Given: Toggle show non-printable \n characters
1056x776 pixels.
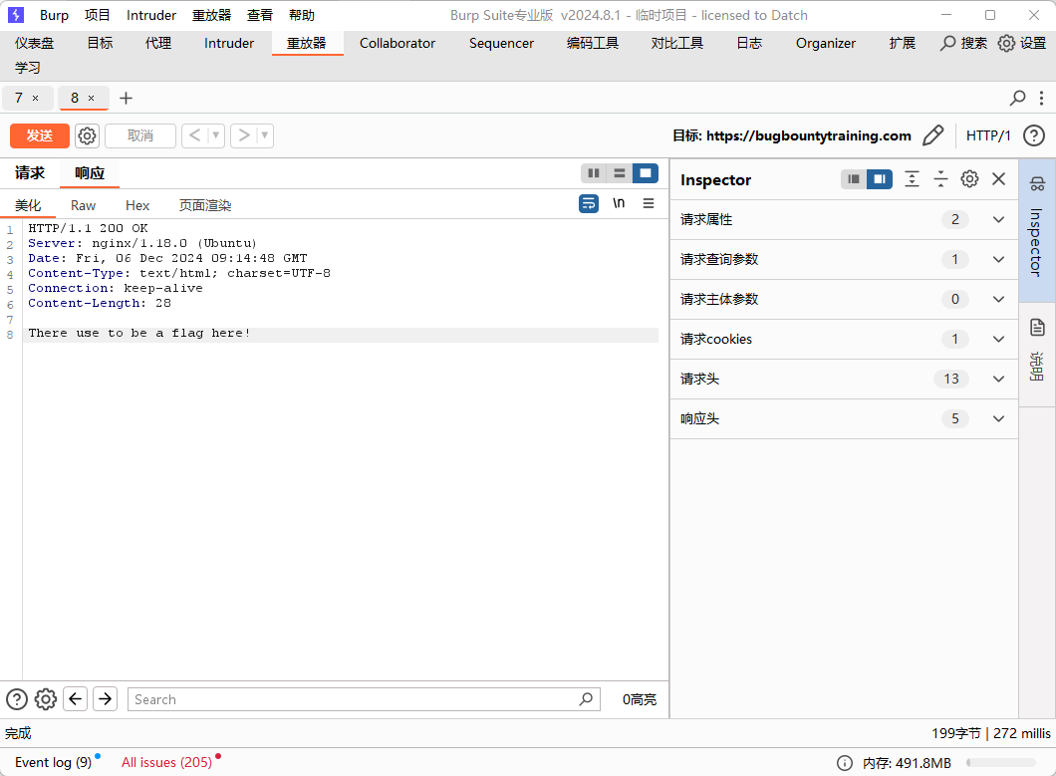Looking at the screenshot, I should tap(619, 203).
